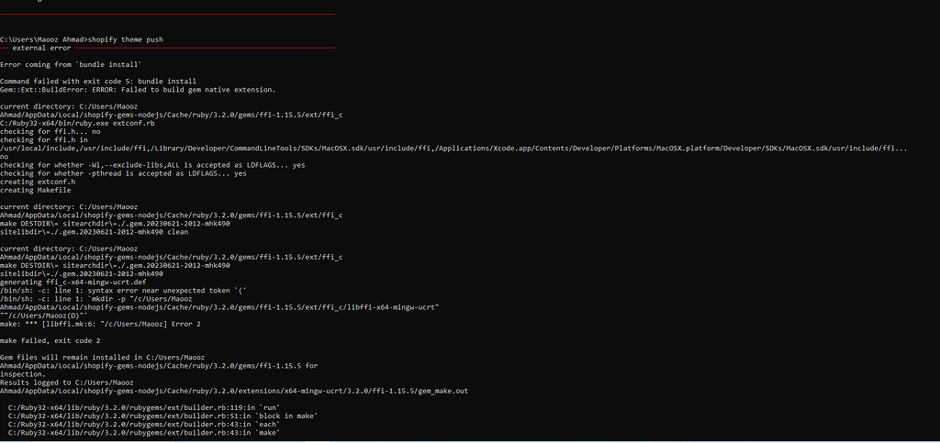Click the "--exclude-libs,ALL" LDFLAGS check line

tap(152, 164)
